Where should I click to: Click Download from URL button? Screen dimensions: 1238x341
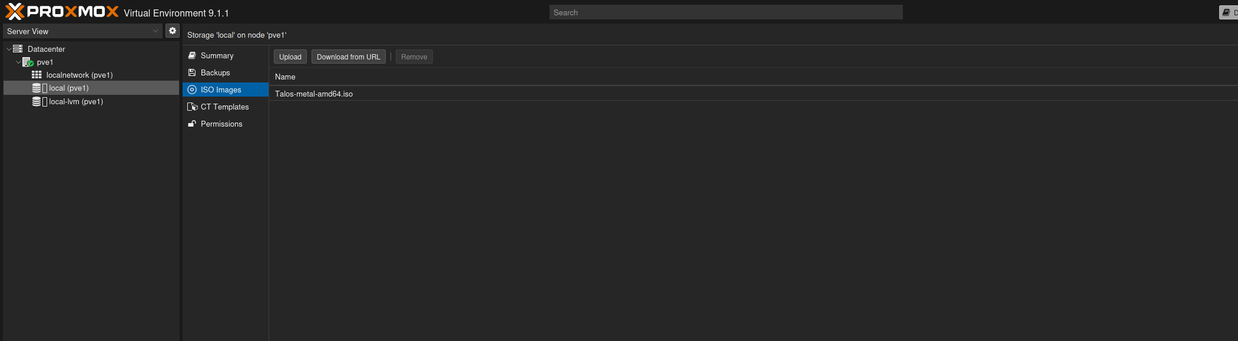point(348,57)
